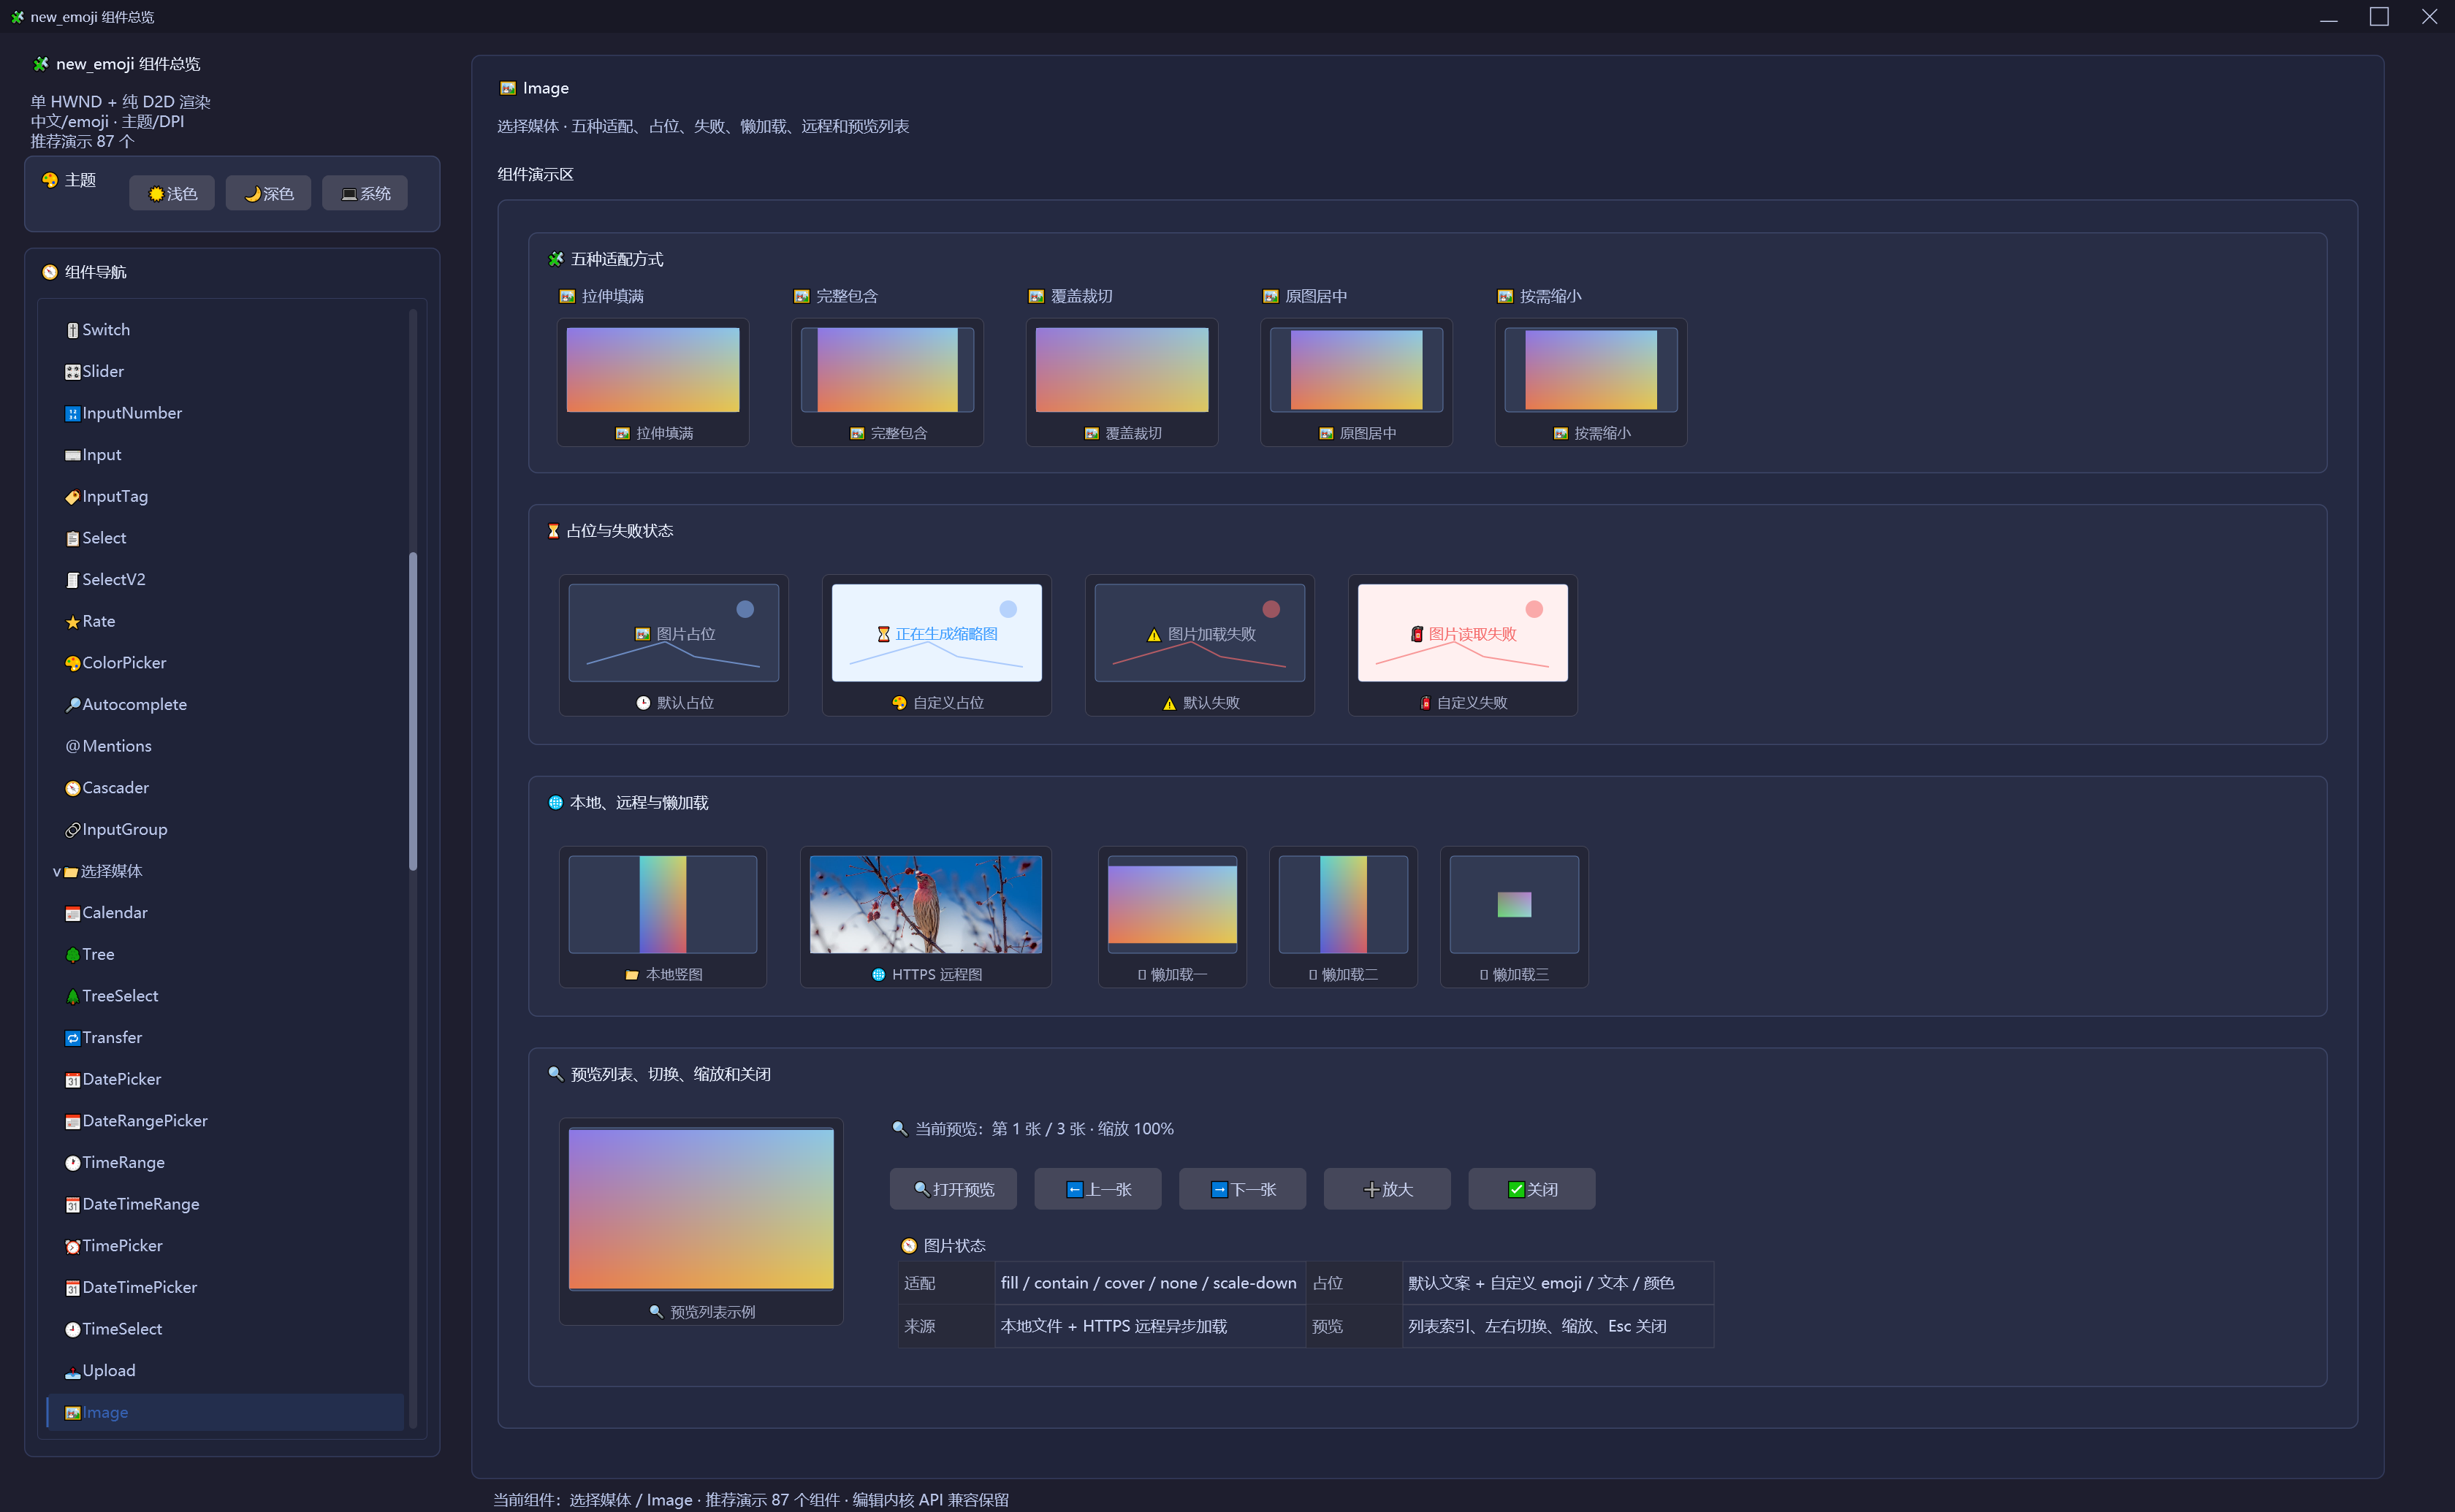The width and height of the screenshot is (2455, 1512).
Task: Click the 拉伸填满 gradient image
Action: coord(653,370)
